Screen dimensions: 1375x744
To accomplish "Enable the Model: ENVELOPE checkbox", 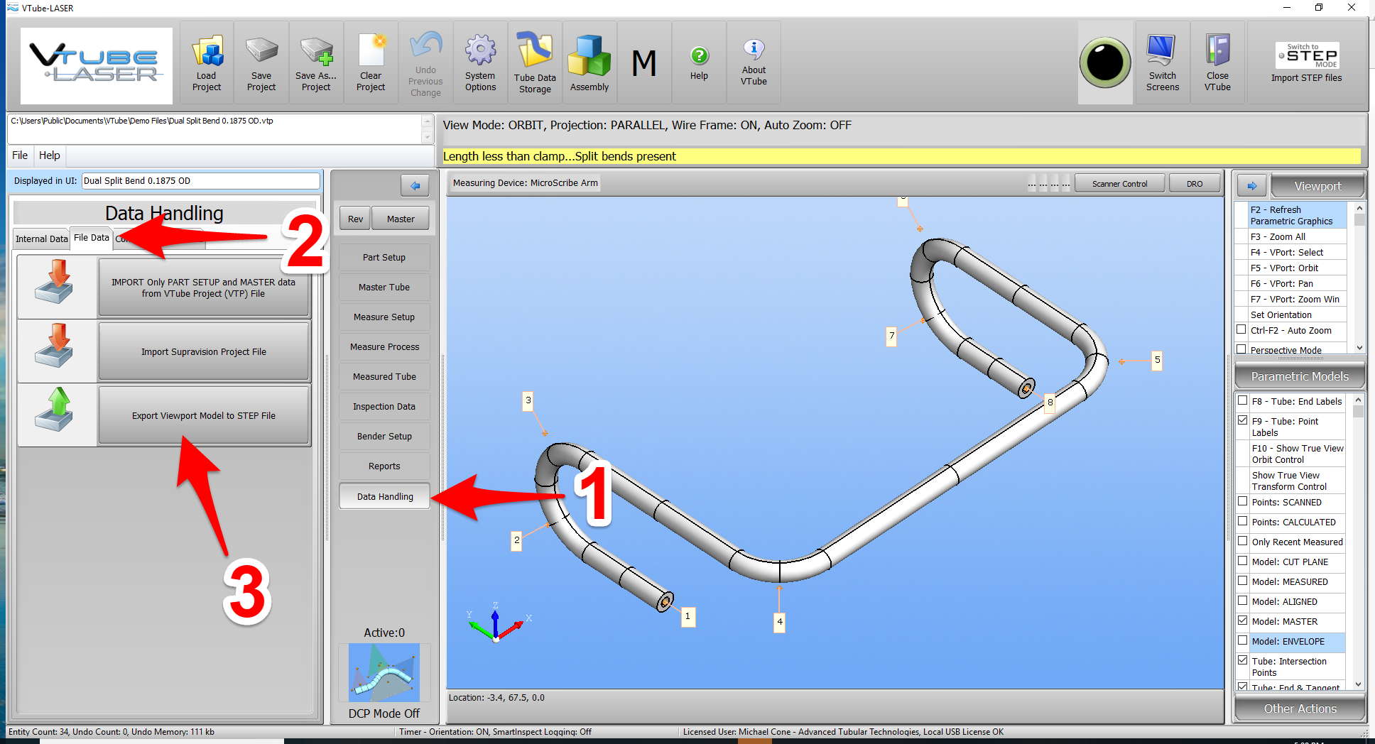I will [1243, 641].
